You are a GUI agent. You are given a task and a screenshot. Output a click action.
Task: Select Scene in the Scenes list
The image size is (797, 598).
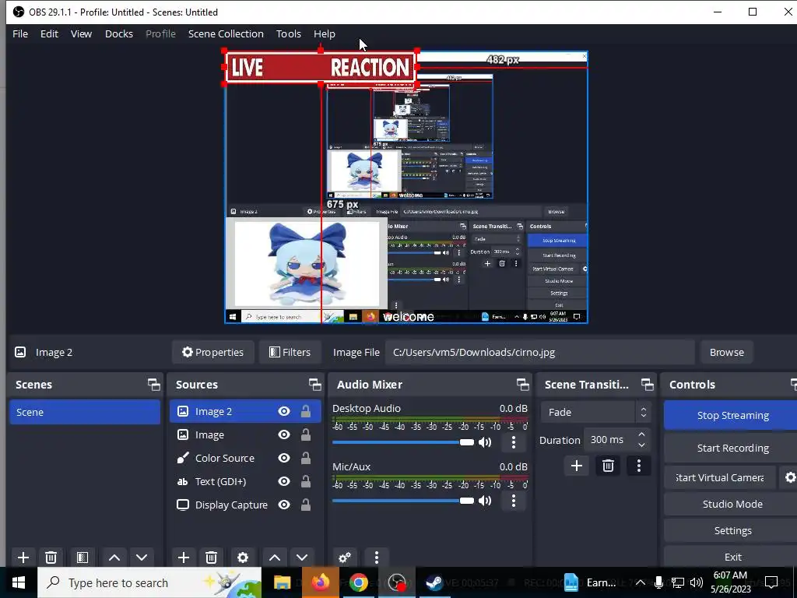click(85, 412)
